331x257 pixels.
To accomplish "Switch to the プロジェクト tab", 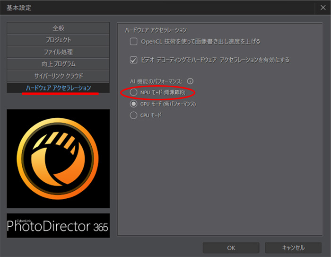I will (x=58, y=40).
